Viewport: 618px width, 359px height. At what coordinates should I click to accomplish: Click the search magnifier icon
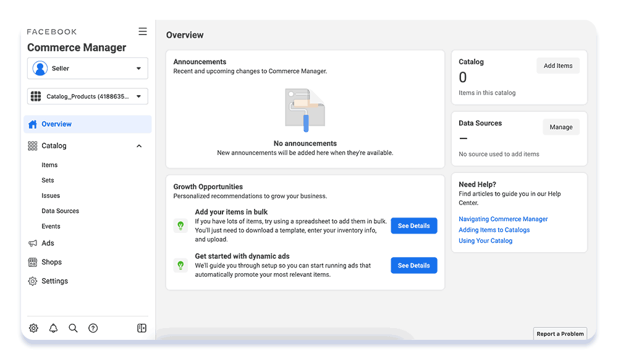point(73,328)
